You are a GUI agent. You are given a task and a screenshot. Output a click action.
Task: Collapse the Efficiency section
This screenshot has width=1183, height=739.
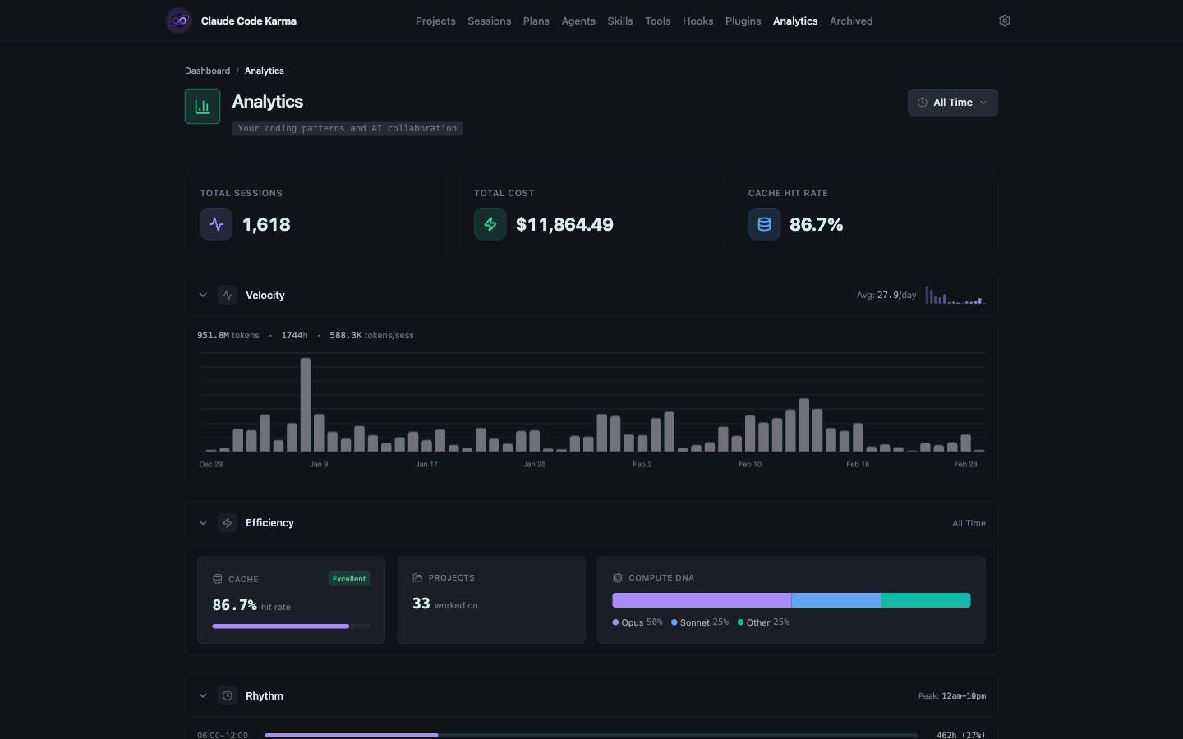(203, 523)
